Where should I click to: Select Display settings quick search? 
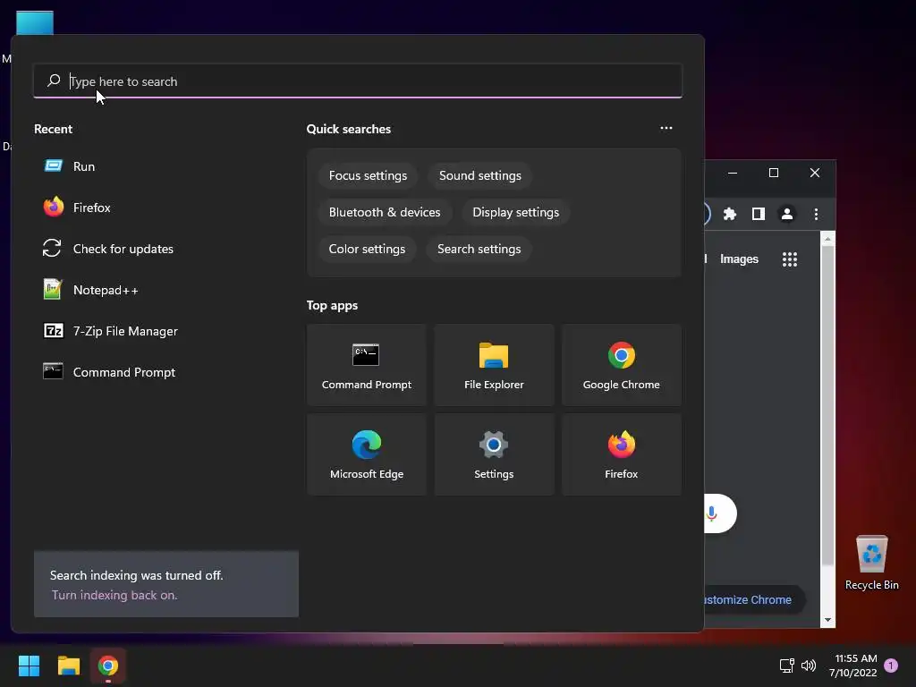point(516,212)
